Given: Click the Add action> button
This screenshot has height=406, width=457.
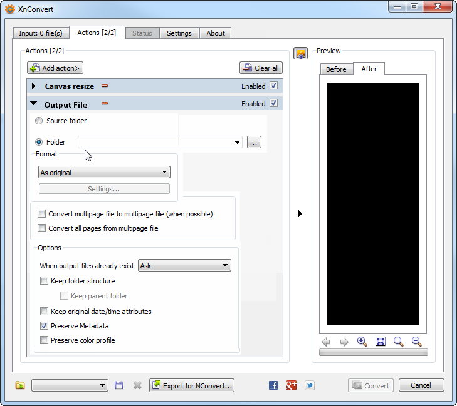Looking at the screenshot, I should pyautogui.click(x=55, y=68).
